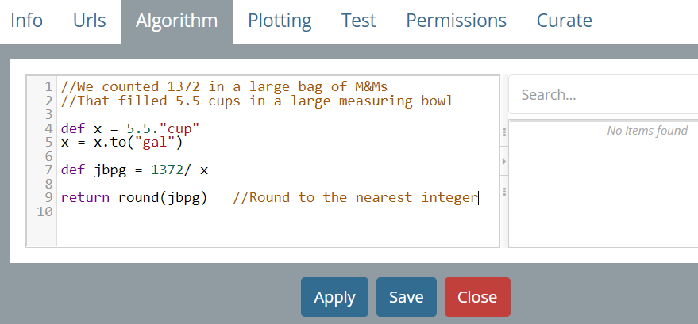
Task: Click the def x = 5.5."cup" code line
Action: tap(129, 128)
